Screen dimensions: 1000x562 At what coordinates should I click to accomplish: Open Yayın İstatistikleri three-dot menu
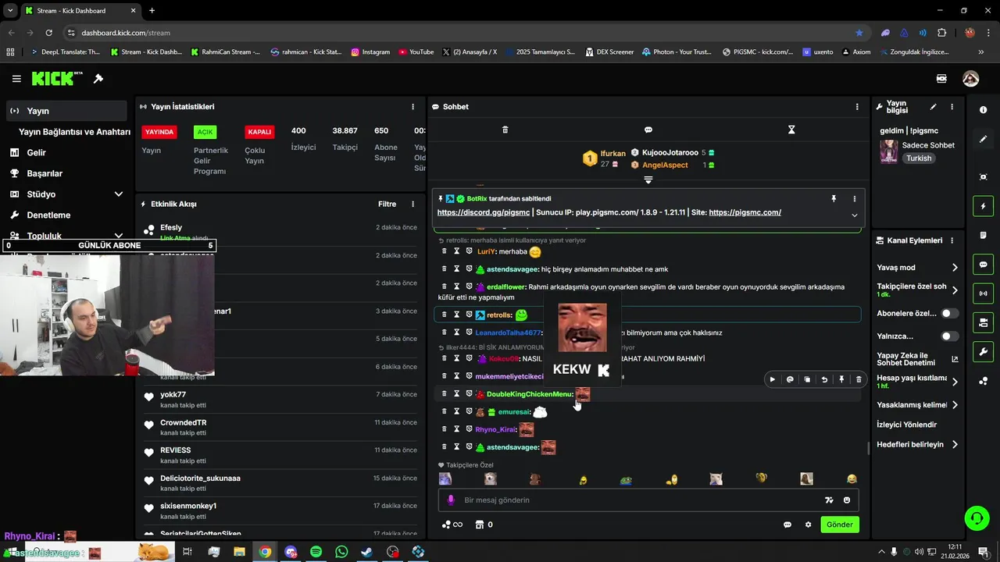click(413, 107)
